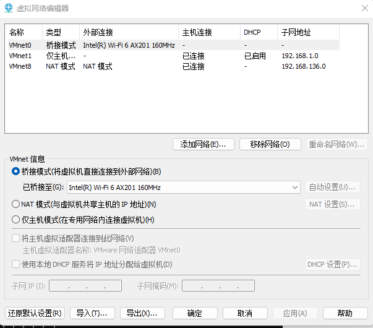
Task: Click 导入(T) button
Action: pos(92,313)
